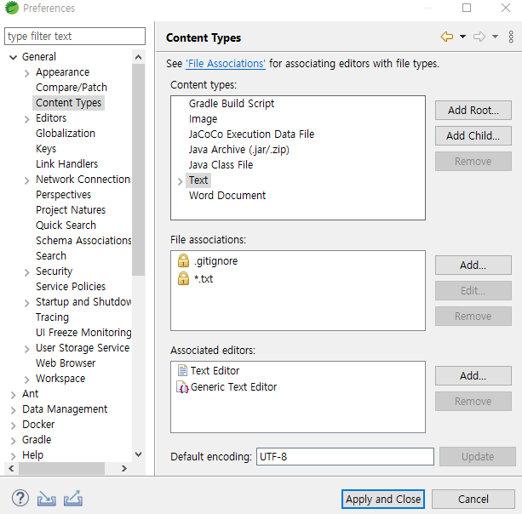Select Image content type

tap(203, 119)
